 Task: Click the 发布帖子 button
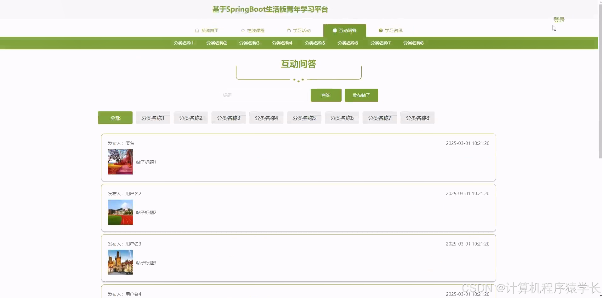click(361, 95)
